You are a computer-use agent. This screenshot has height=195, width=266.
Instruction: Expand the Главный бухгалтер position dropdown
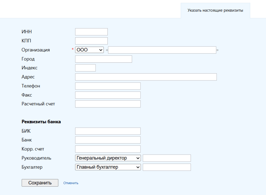pyautogui.click(x=108, y=167)
